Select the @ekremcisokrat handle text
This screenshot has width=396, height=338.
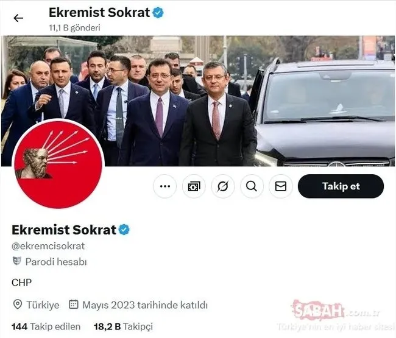click(48, 246)
